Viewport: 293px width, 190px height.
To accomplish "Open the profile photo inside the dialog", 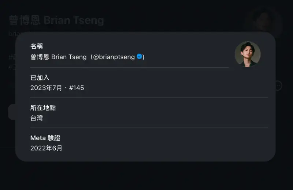I will [248, 54].
